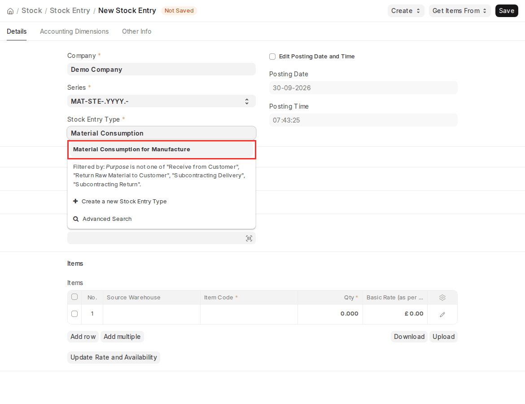Click the barcode scan input field
Viewport: 525px width, 404px height.
[162, 238]
